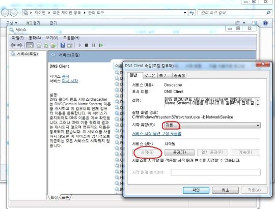Click the 일시 중지(P) button
This screenshot has width=275, height=209.
coord(212,153)
